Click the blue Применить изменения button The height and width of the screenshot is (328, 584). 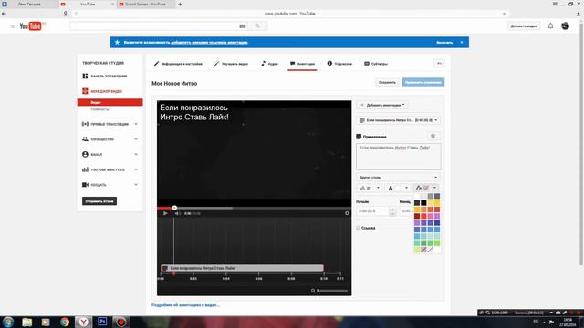pyautogui.click(x=423, y=82)
